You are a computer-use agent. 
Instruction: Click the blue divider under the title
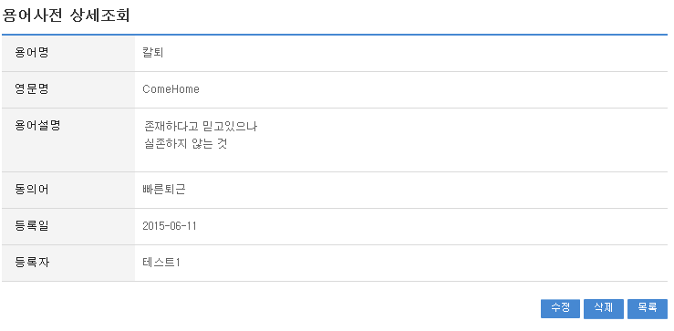tap(335, 35)
